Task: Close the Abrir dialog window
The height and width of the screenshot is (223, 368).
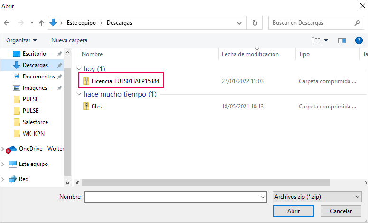Action: pos(362,6)
